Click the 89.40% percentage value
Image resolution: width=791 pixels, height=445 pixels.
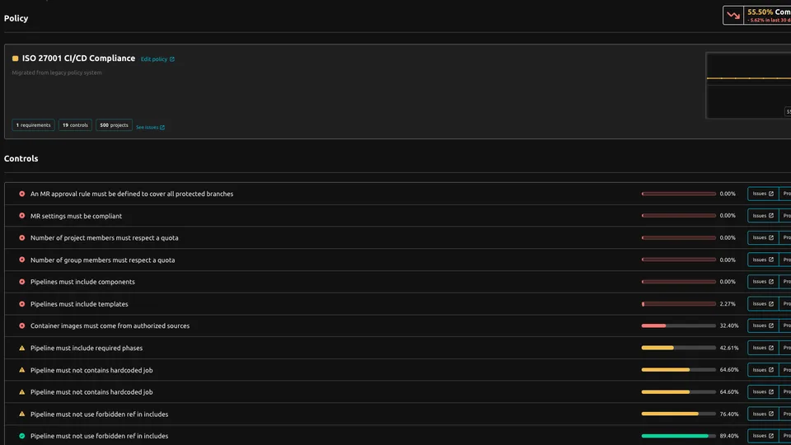point(729,436)
